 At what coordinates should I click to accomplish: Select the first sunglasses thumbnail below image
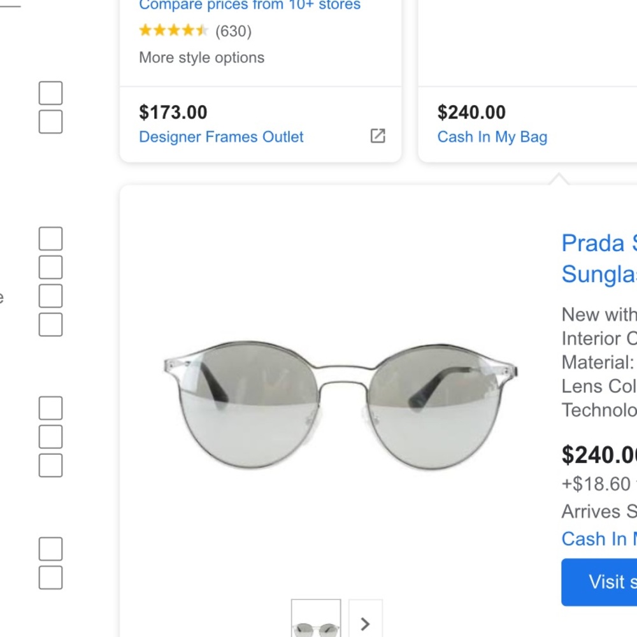[316, 619]
